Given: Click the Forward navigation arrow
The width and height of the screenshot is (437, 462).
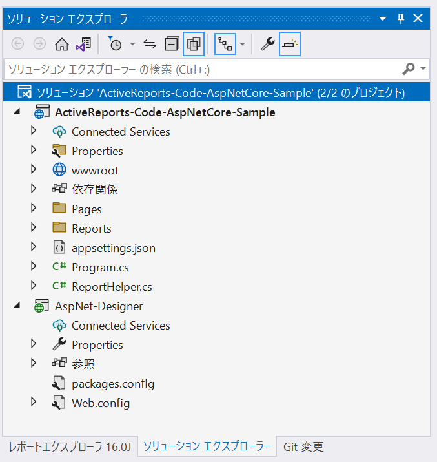Looking at the screenshot, I should (39, 44).
